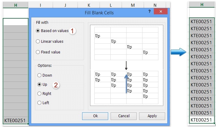Image resolution: width=216 pixels, height=127 pixels.
Task: Choose the Right fill direction
Action: (39, 94)
